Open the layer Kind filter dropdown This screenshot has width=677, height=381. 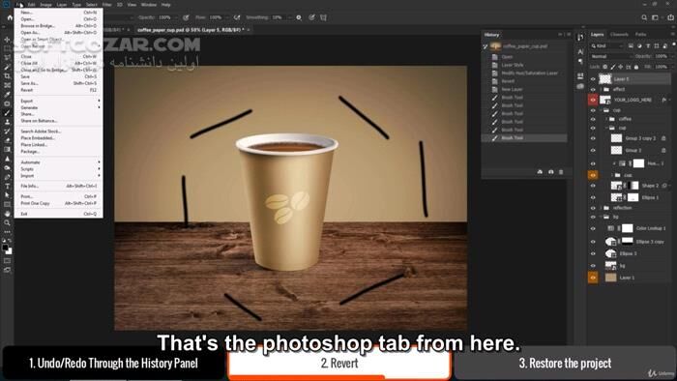coord(606,45)
